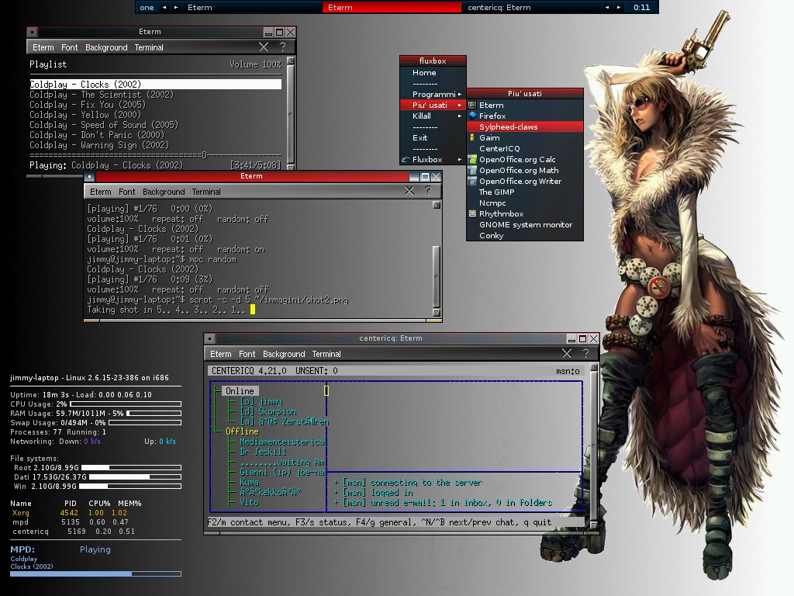Select contact Dr Jeckill

tap(263, 452)
